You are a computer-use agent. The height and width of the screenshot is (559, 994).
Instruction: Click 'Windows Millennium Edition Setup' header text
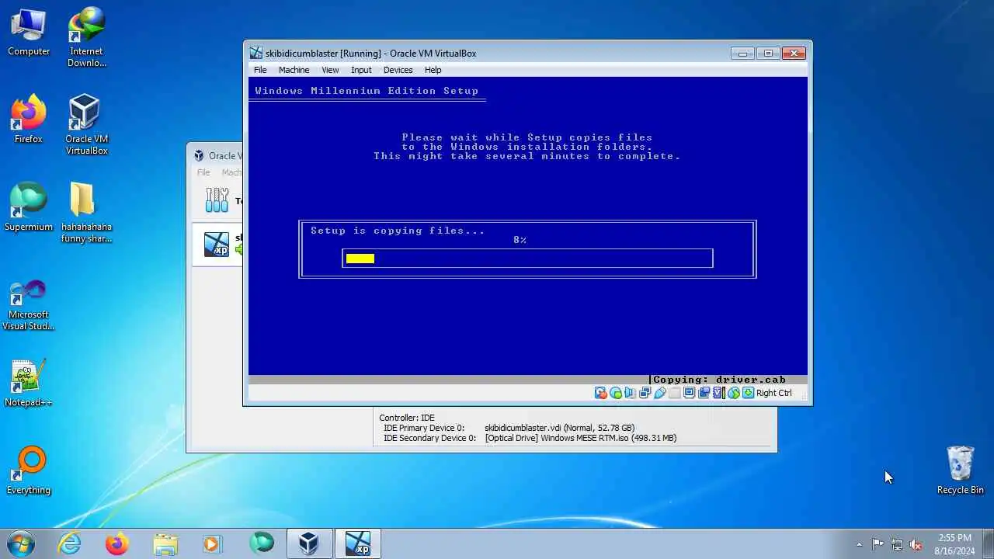tap(367, 91)
